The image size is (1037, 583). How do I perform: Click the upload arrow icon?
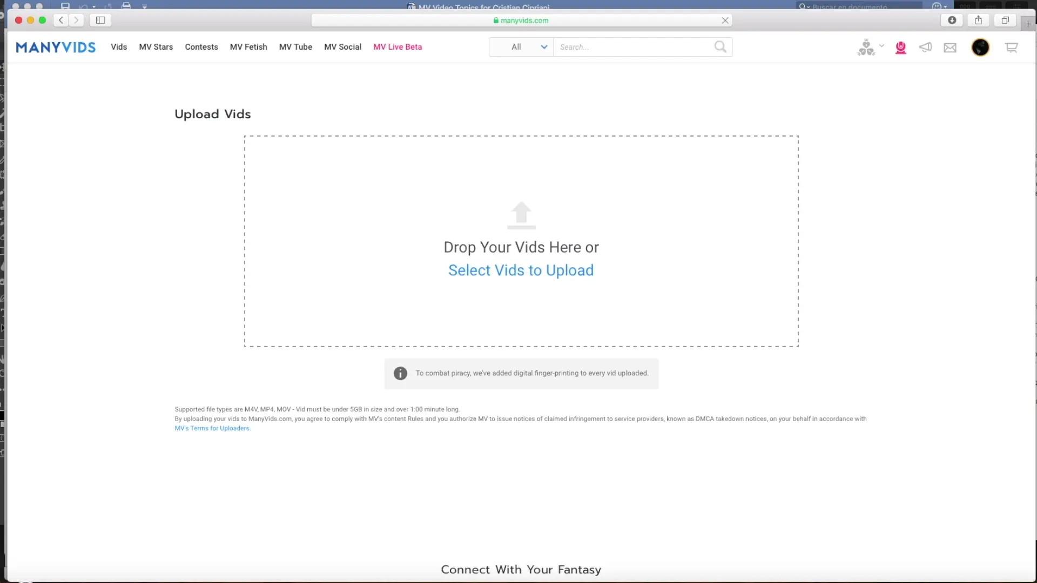pos(521,215)
